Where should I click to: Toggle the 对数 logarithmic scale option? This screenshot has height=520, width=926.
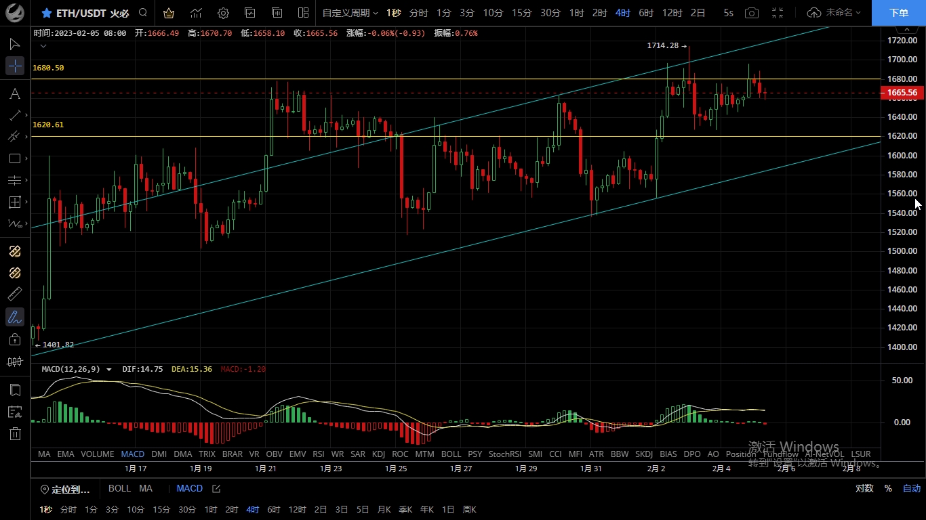864,488
